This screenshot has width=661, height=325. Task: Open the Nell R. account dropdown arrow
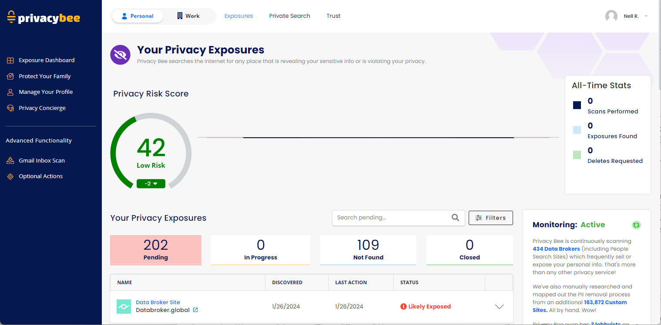646,16
